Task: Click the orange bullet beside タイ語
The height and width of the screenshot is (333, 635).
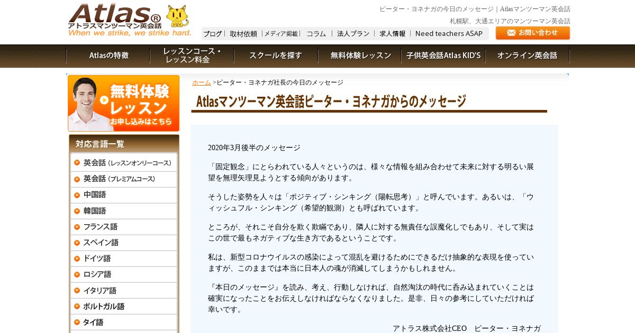Action: tap(77, 322)
